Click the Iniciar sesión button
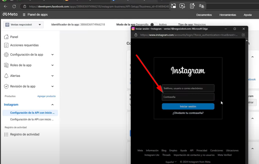Screen dimensions: 259x164 (x=188, y=106)
